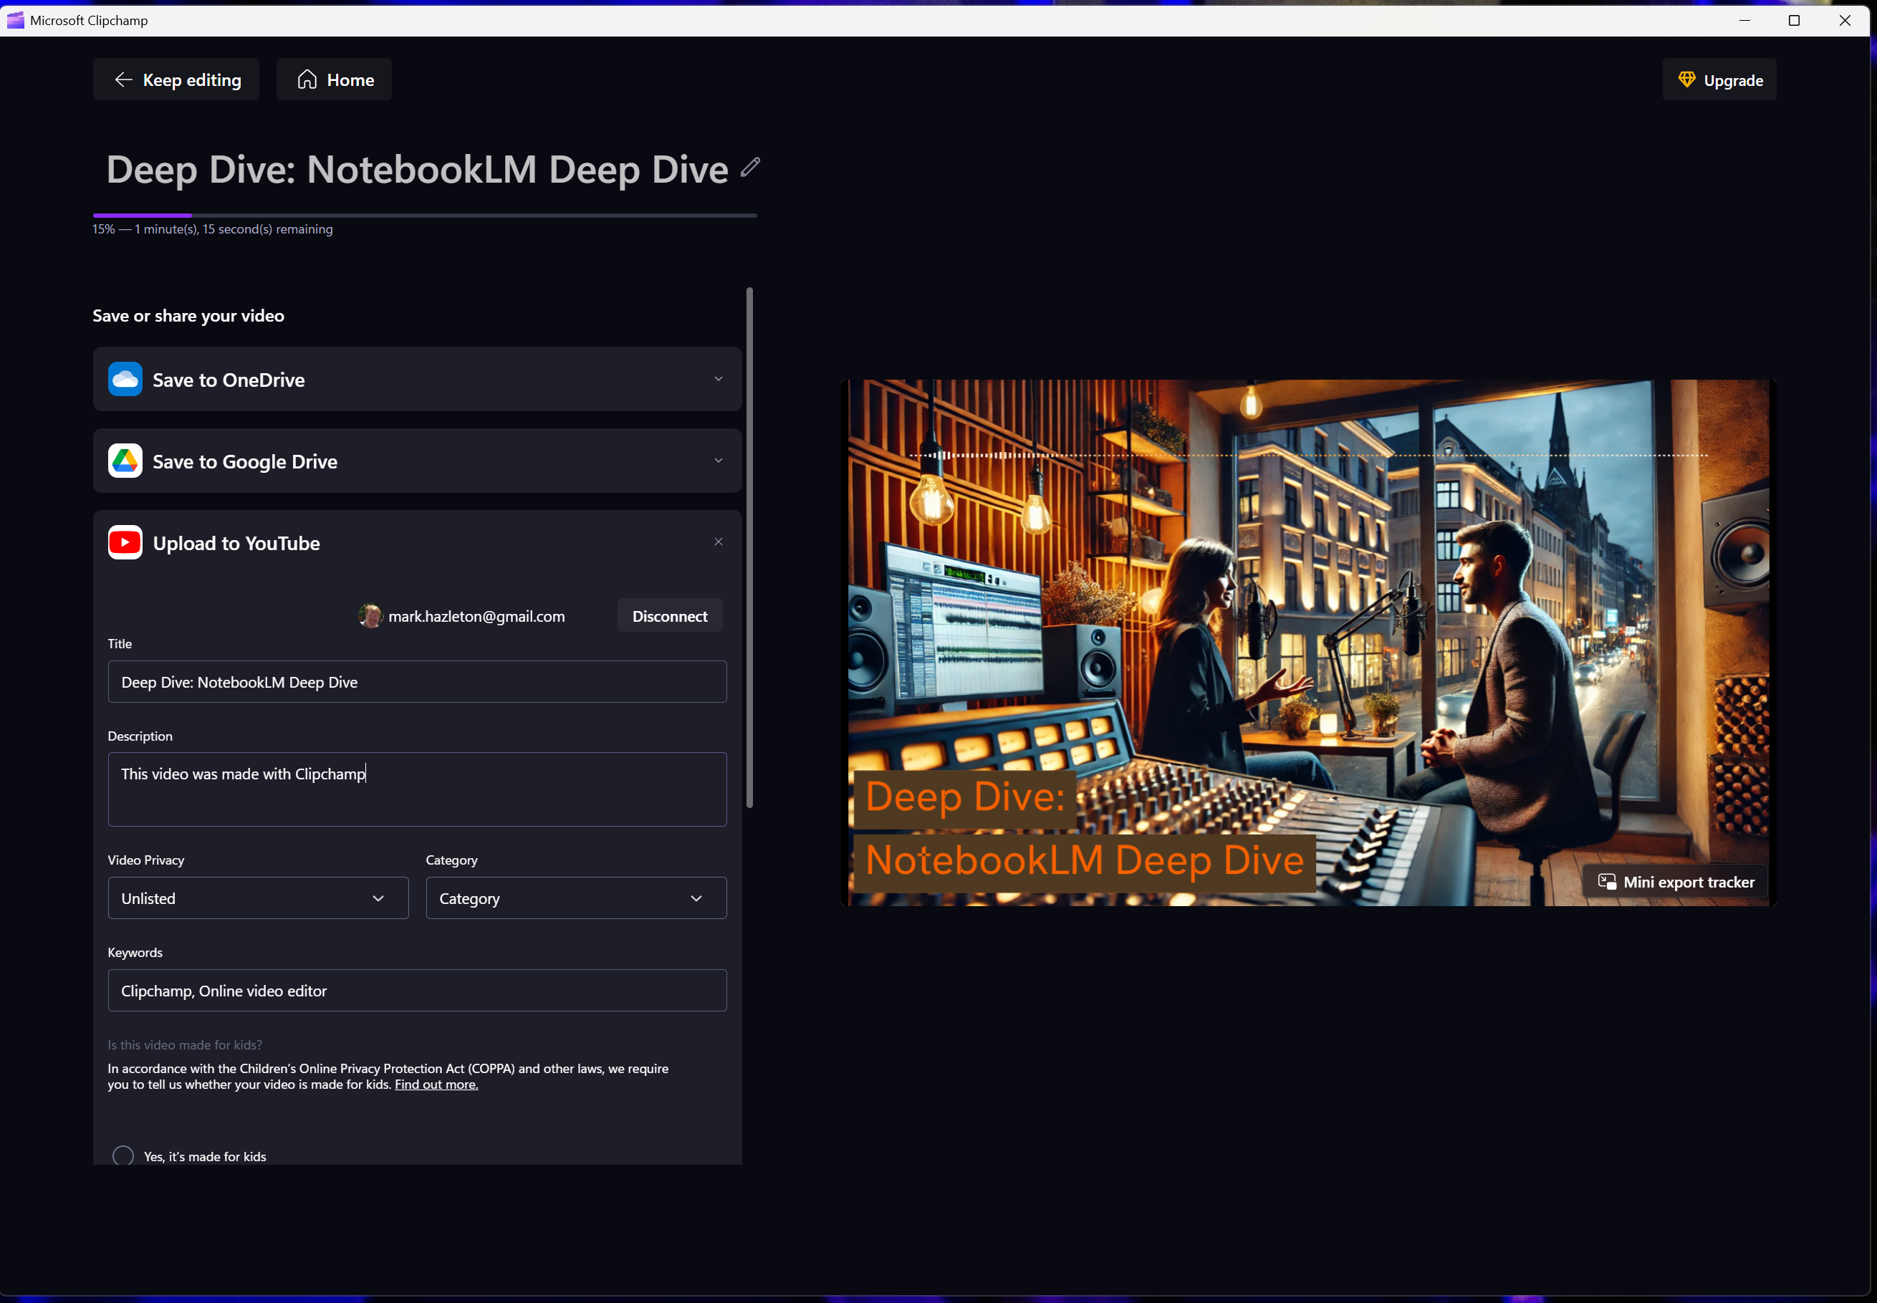Minimize the Clipchamp window
This screenshot has height=1303, width=1877.
(x=1744, y=19)
